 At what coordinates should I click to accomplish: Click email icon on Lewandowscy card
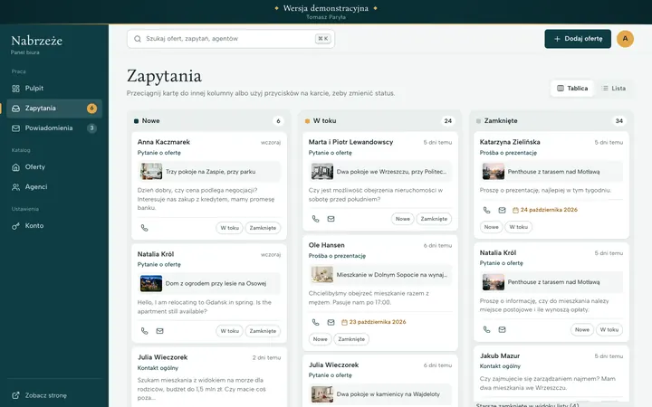[x=331, y=219]
